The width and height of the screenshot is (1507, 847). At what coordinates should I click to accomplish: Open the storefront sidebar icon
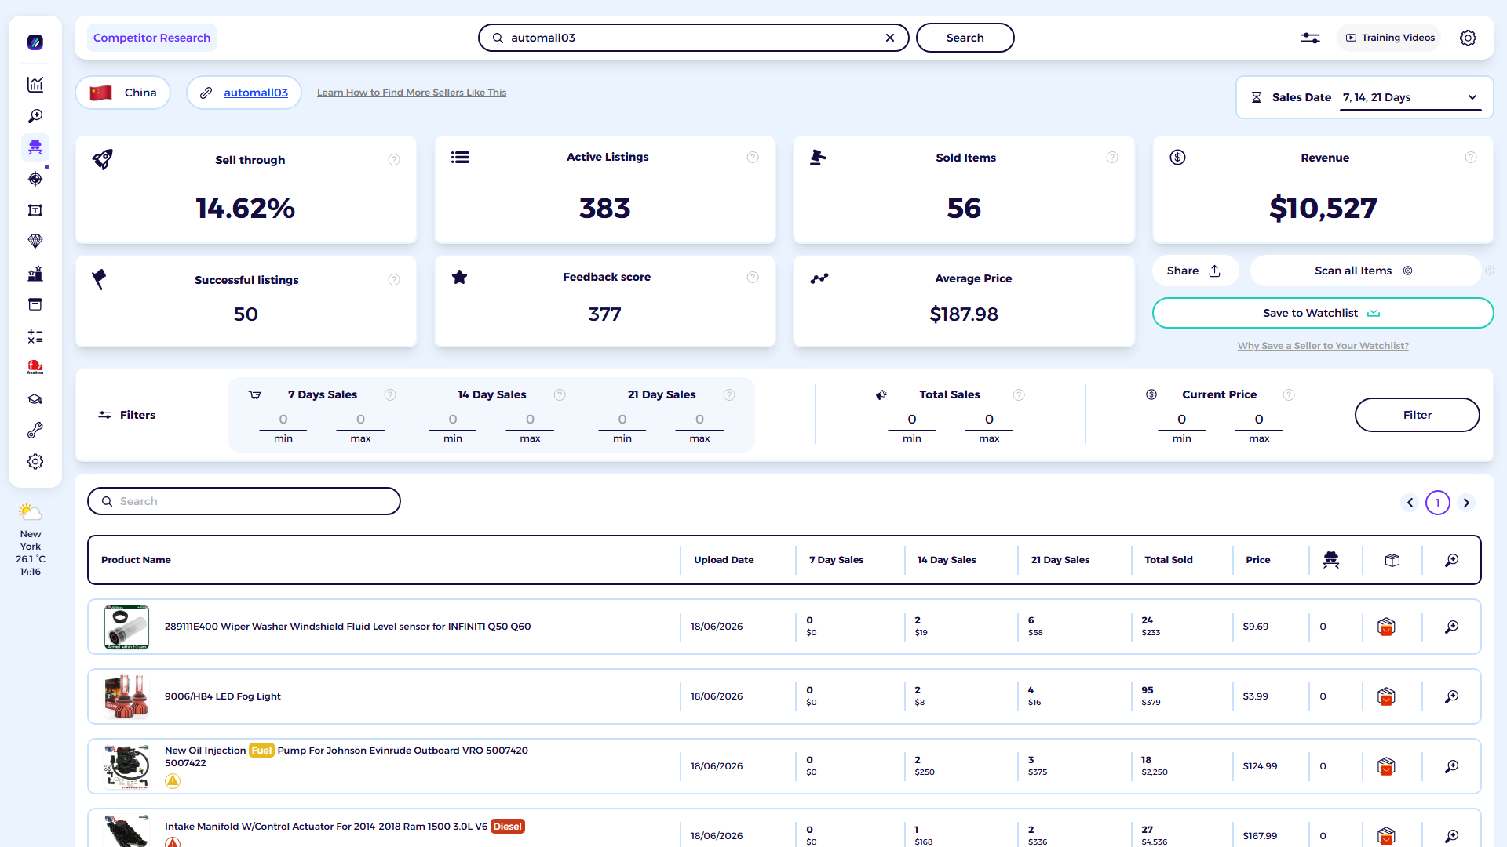coord(35,304)
